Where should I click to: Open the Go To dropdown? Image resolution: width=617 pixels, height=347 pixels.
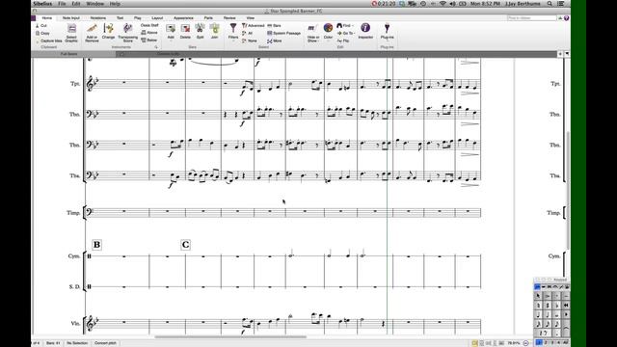[x=345, y=33]
